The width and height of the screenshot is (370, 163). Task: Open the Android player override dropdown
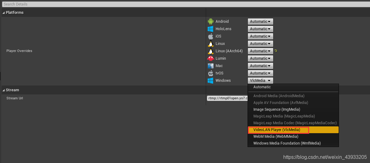coord(260,22)
